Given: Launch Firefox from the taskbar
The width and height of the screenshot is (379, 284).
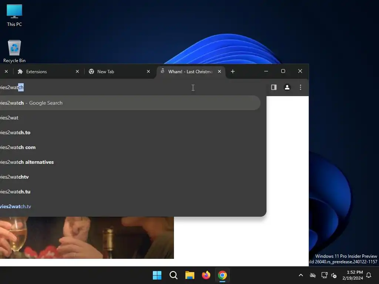Looking at the screenshot, I should [x=206, y=275].
